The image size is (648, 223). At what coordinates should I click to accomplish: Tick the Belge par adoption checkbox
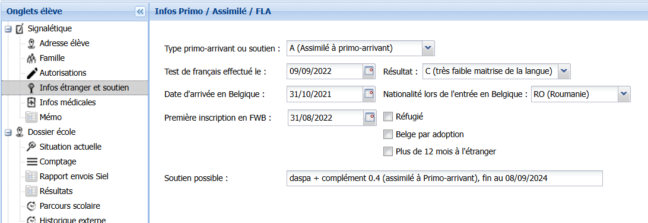[387, 134]
